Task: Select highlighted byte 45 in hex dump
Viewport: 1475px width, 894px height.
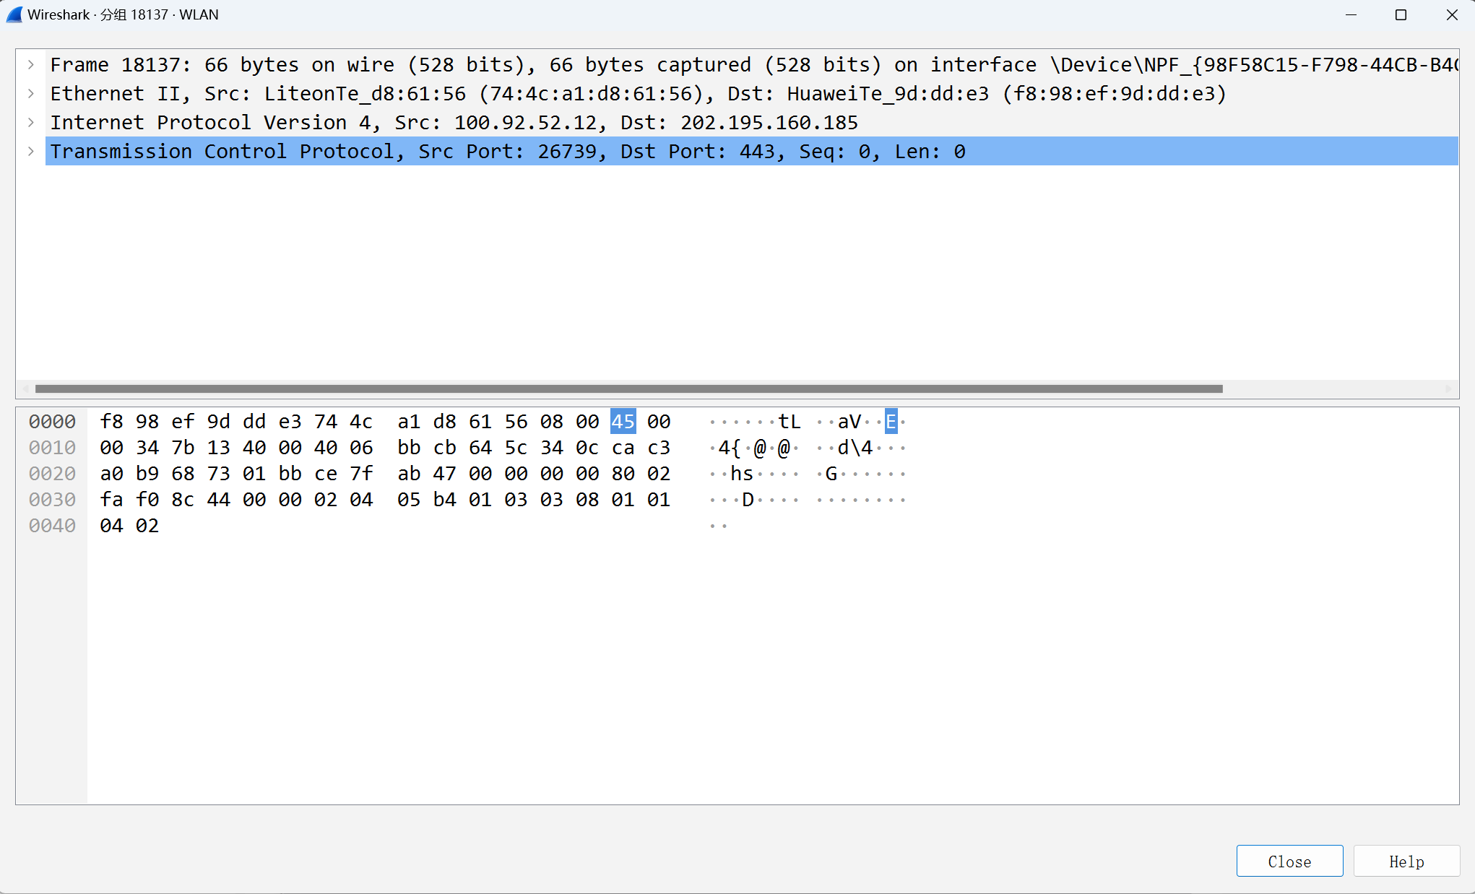Action: click(622, 421)
